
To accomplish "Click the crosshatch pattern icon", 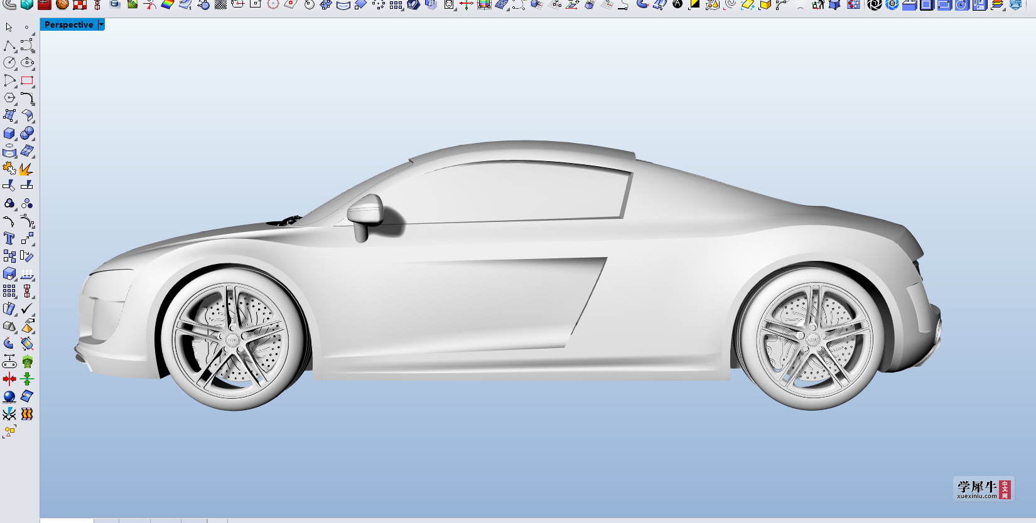I will pyautogui.click(x=220, y=5).
